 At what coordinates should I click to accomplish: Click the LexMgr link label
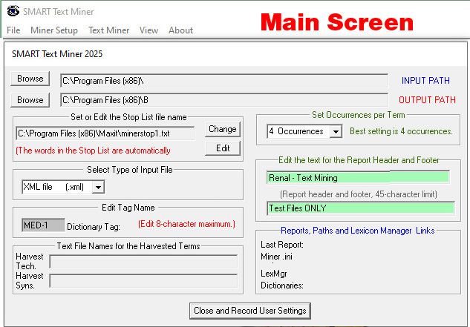click(274, 274)
